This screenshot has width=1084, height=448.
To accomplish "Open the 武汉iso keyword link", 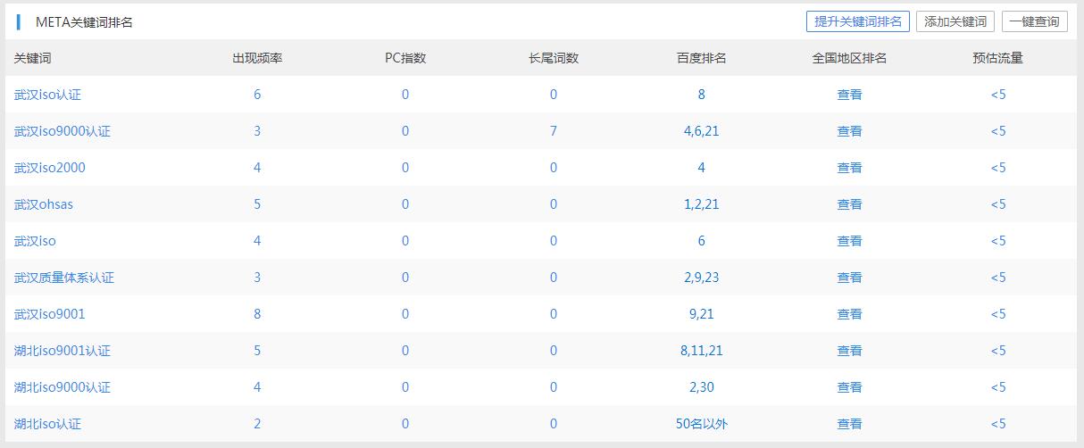I will [x=35, y=241].
